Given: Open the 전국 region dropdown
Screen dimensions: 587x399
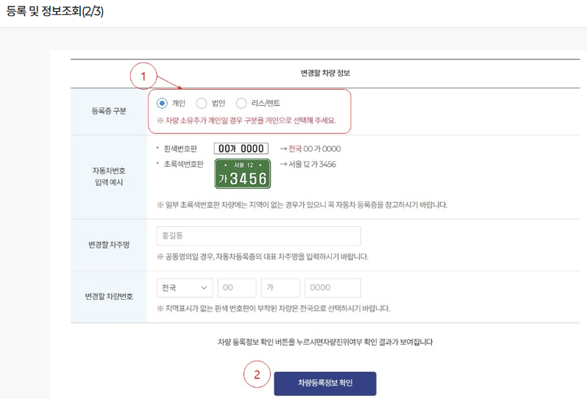Looking at the screenshot, I should click(x=185, y=287).
